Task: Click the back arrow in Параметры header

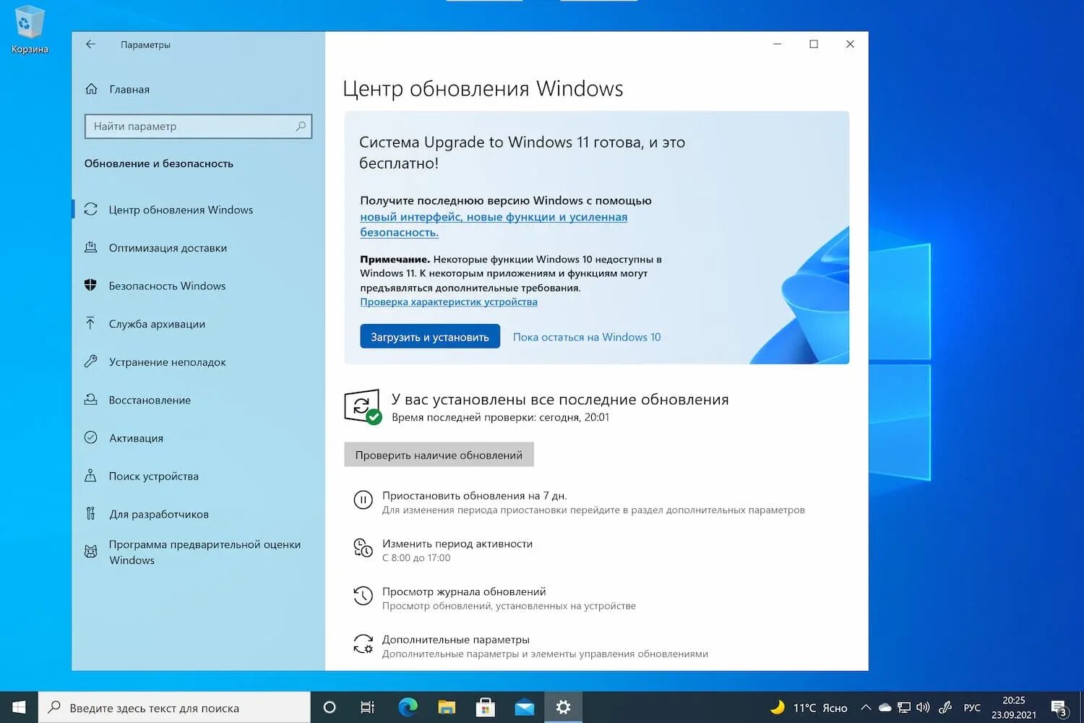Action: [x=90, y=44]
